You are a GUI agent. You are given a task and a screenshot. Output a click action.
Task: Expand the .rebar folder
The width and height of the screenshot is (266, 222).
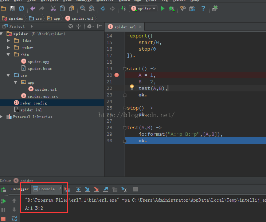[x=8, y=48]
